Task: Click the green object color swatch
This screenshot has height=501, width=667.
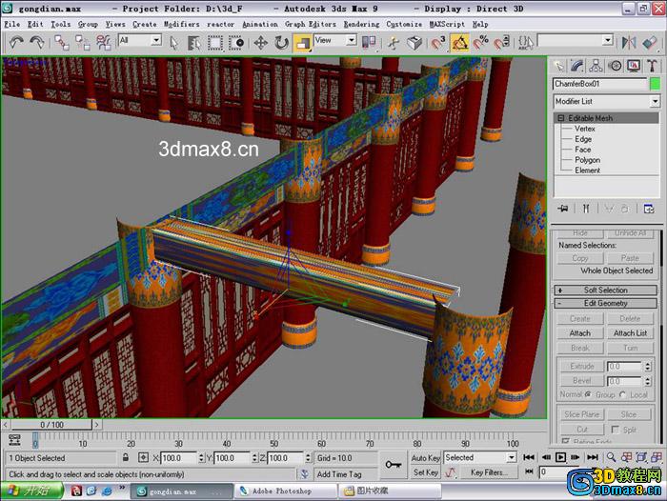Action: [x=656, y=84]
